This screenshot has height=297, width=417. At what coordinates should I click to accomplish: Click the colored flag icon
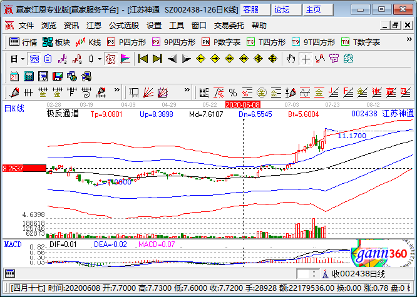tap(125, 59)
